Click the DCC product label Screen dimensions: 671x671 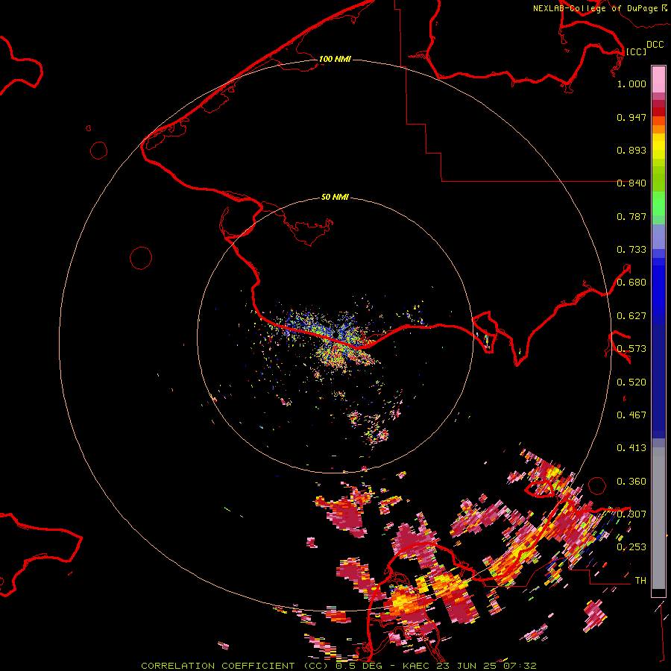pyautogui.click(x=655, y=45)
